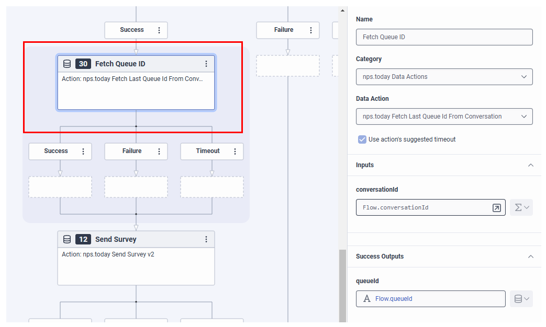
Task: Click database icon on Send Survey node
Action: 67,239
